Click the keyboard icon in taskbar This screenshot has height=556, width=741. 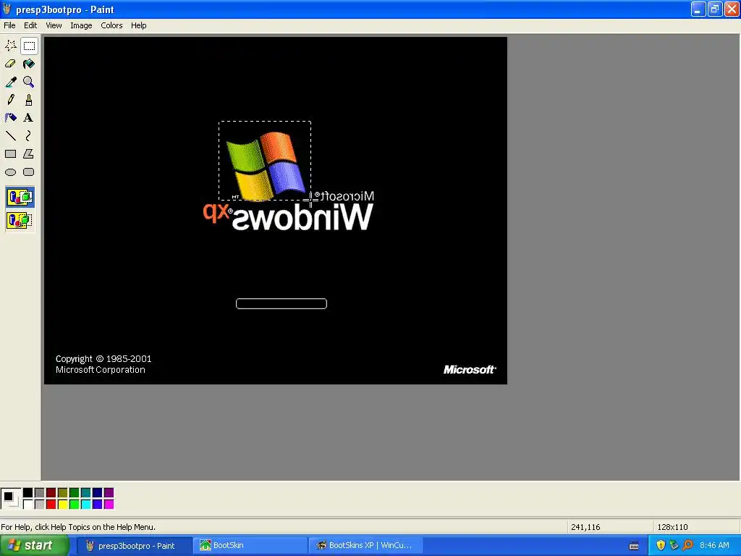(634, 546)
